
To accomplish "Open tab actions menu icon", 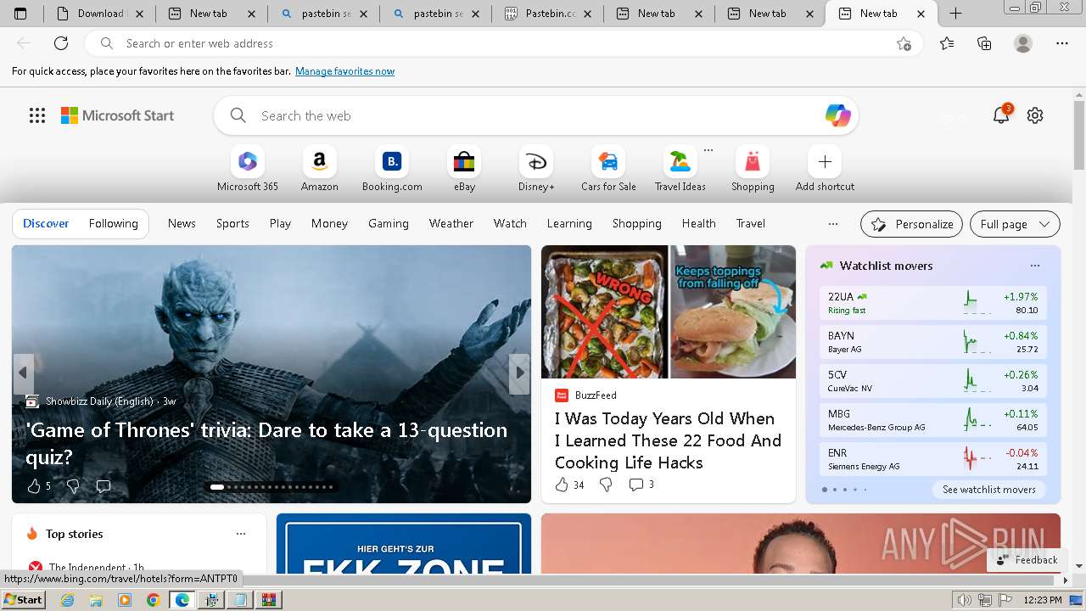I will click(20, 14).
